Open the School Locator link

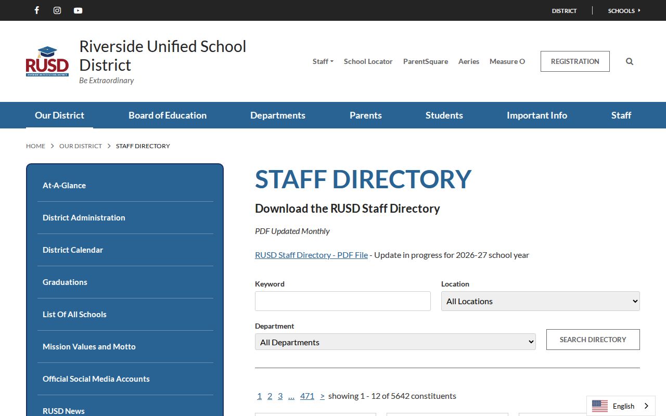click(x=368, y=61)
